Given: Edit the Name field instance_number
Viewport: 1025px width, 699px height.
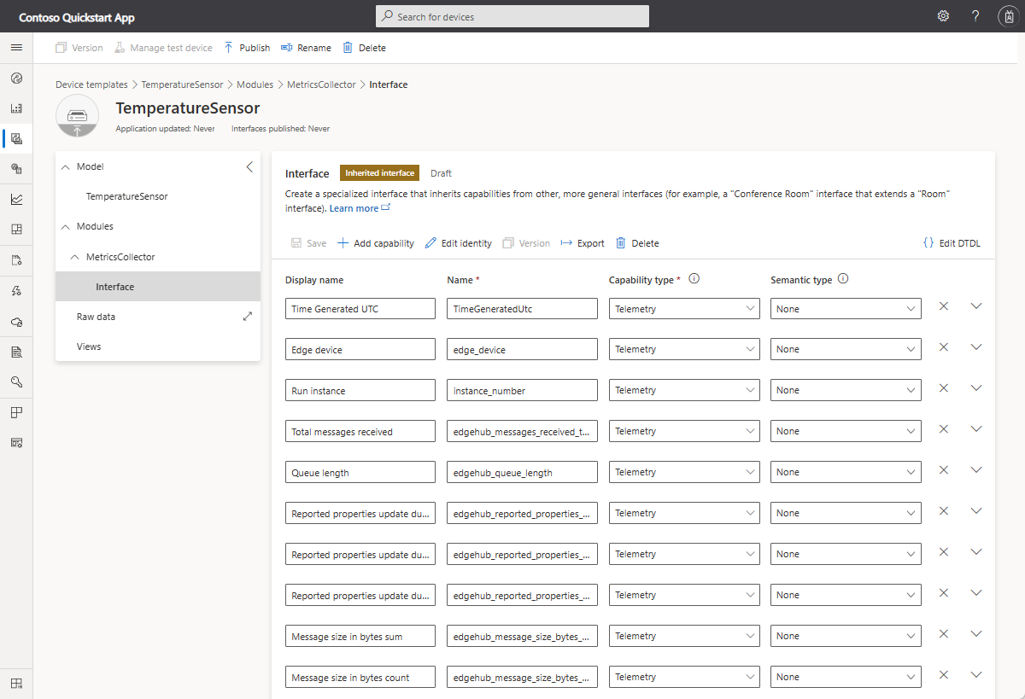Looking at the screenshot, I should (522, 390).
